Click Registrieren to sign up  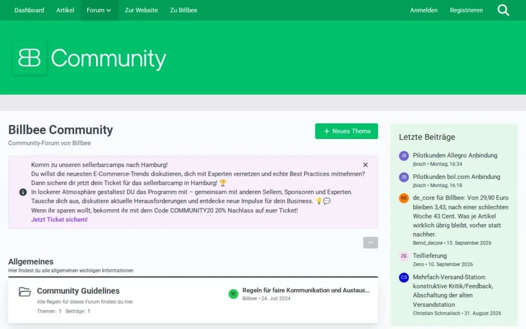[466, 10]
